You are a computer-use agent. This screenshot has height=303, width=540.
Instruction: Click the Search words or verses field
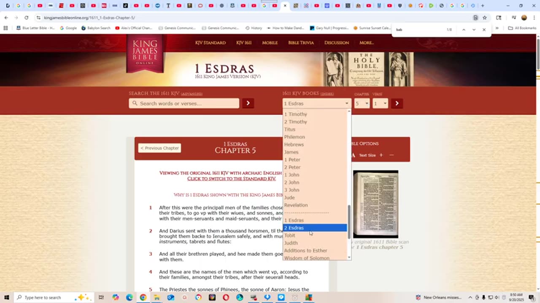[184, 103]
